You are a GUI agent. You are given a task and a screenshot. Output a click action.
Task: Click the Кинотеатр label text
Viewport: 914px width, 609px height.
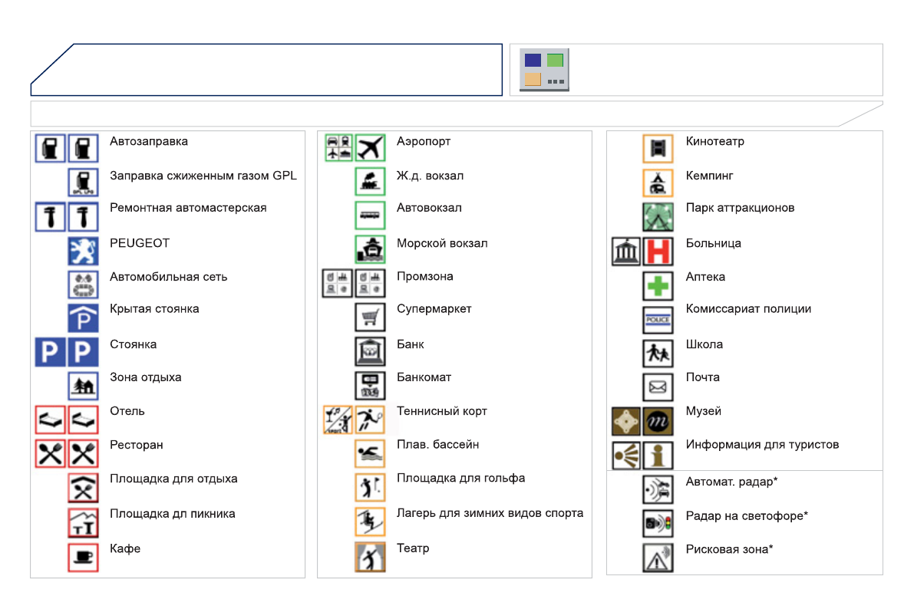[714, 142]
